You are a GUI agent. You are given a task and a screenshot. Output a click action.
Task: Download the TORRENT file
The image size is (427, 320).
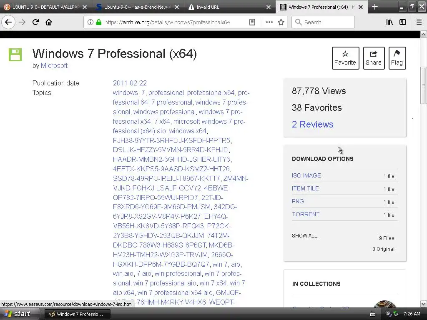point(306,214)
